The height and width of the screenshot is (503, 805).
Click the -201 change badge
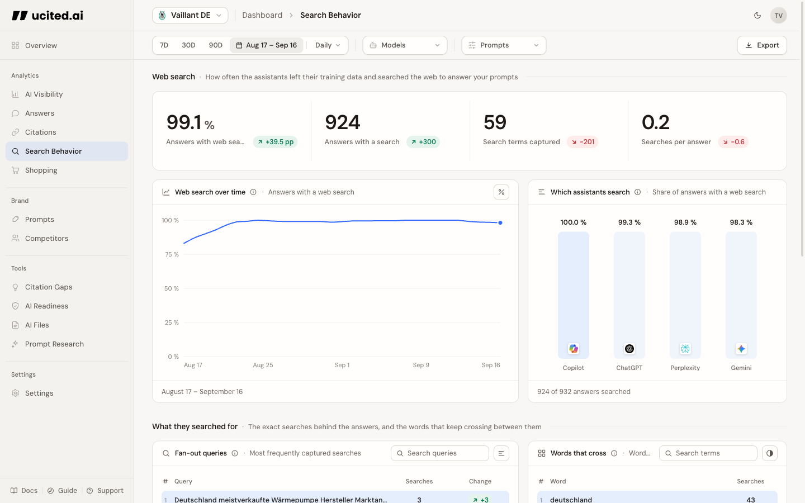[583, 142]
